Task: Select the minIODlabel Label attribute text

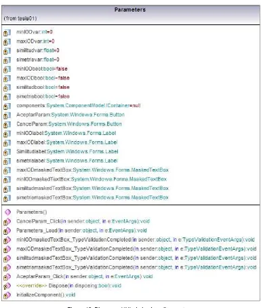Action: pos(66,133)
